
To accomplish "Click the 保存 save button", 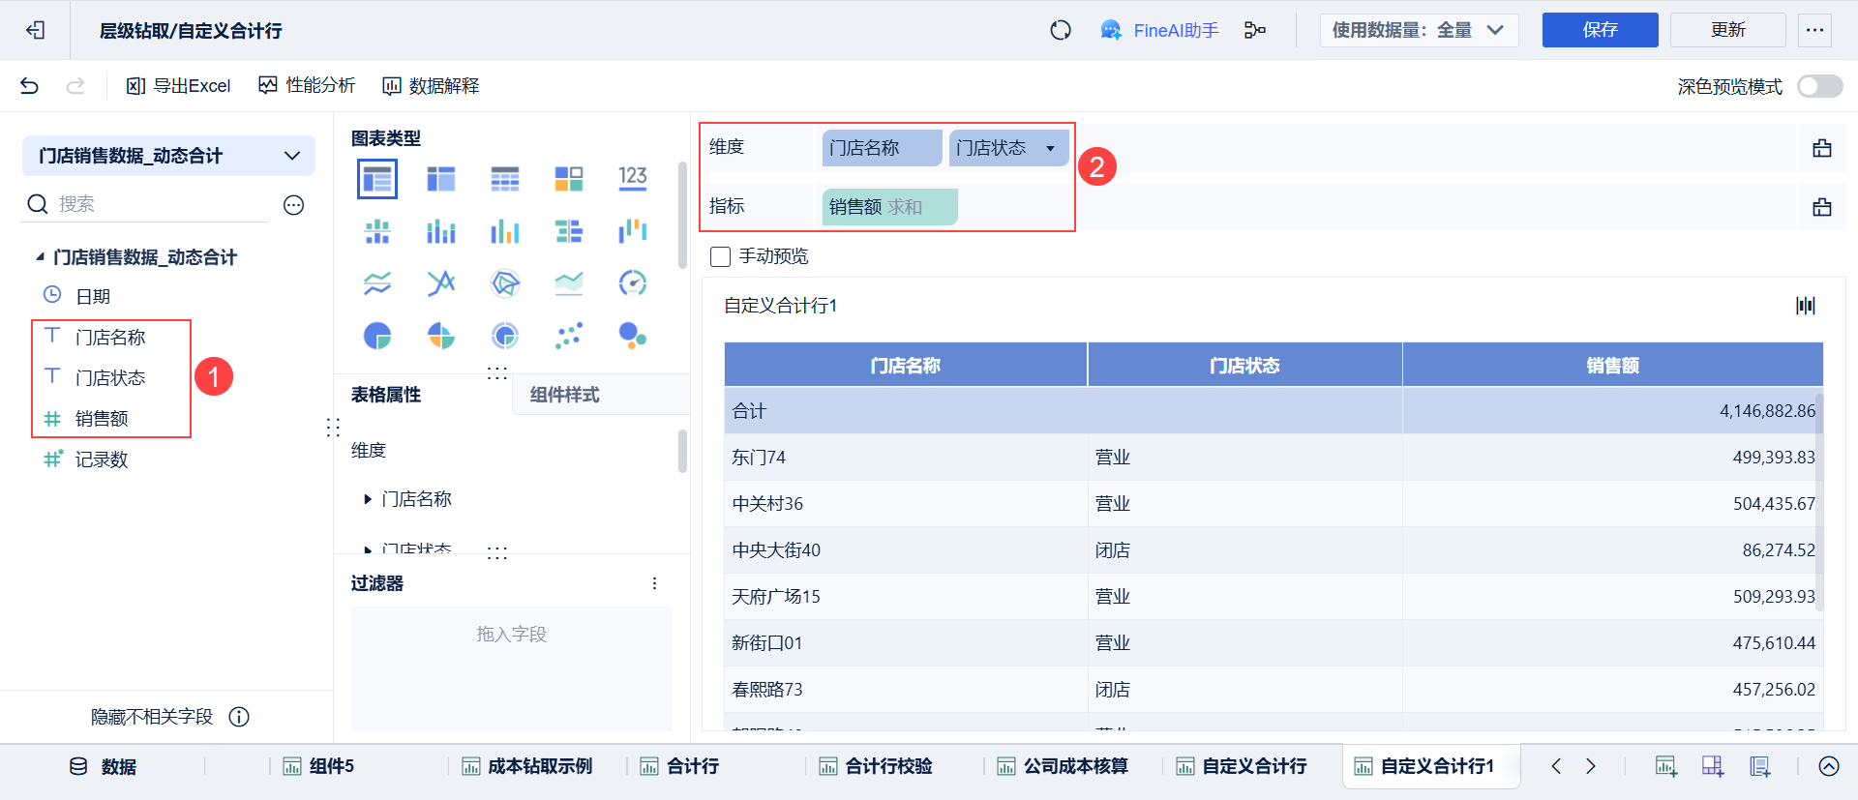I will click(1600, 30).
